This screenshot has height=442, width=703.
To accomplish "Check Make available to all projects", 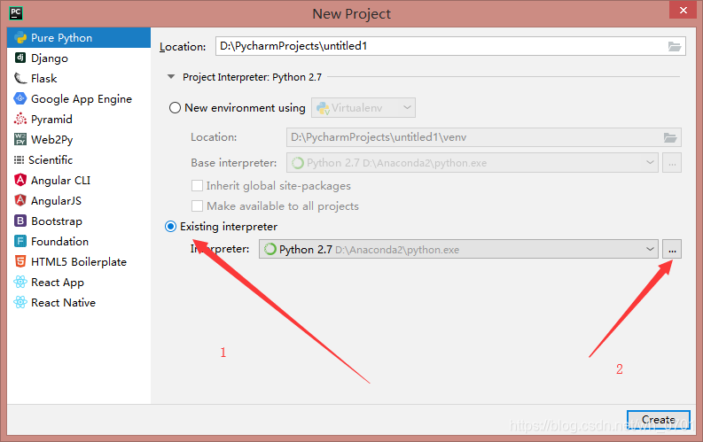I will coord(197,206).
